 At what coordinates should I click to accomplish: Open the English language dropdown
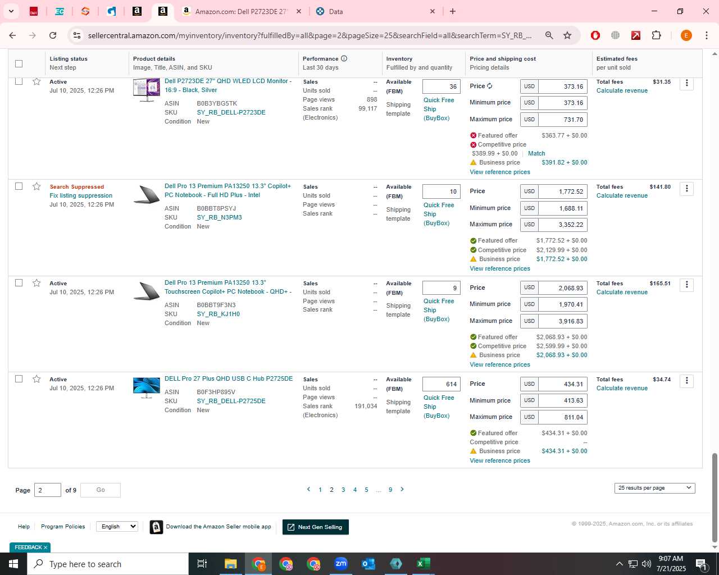point(117,526)
